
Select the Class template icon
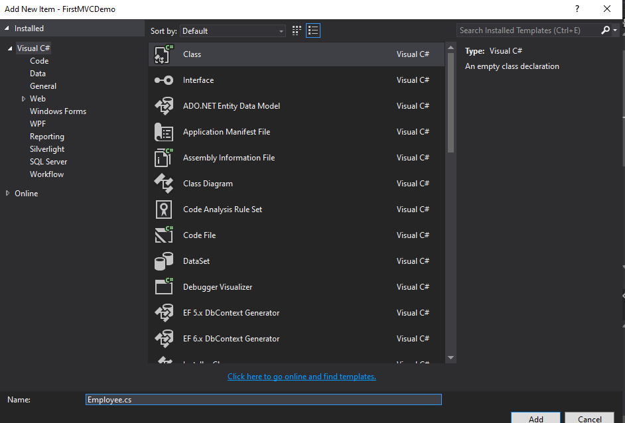coord(164,54)
